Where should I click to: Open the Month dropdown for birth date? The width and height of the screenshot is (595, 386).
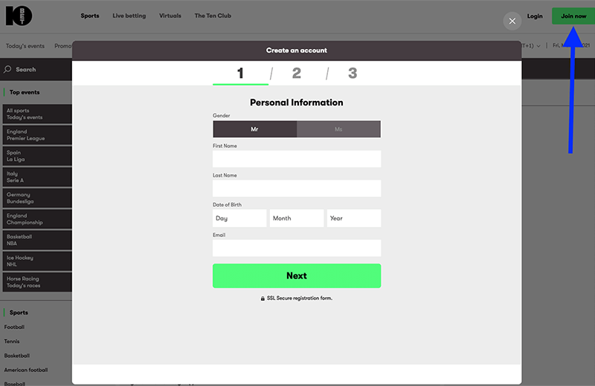pyautogui.click(x=296, y=218)
